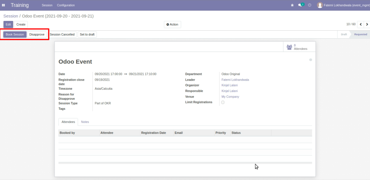Screen dimensions: 370x180
Task: Open Responsible Kinjal Lalani link
Action: pos(229,91)
